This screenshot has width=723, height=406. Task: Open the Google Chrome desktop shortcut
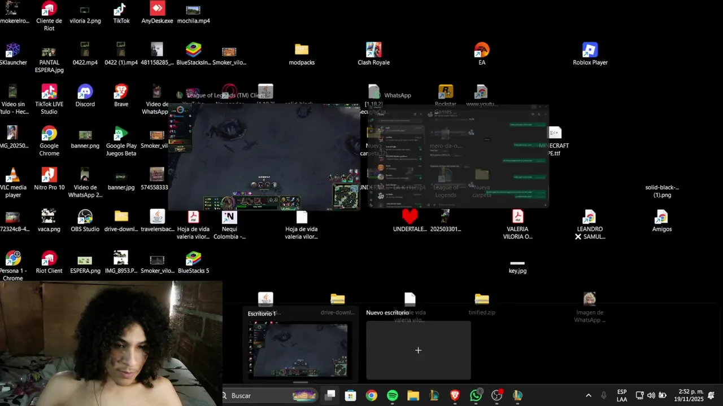(x=49, y=142)
